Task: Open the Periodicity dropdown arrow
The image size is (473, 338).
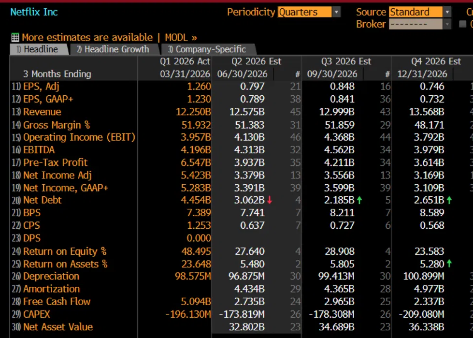Action: pos(336,12)
